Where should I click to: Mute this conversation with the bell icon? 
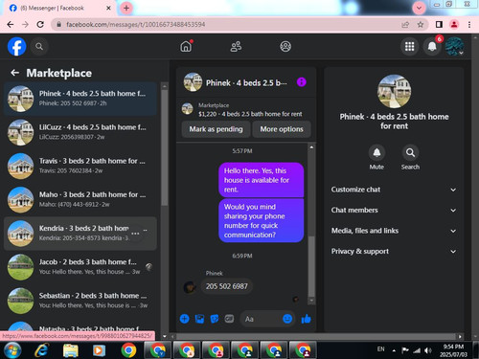click(376, 153)
